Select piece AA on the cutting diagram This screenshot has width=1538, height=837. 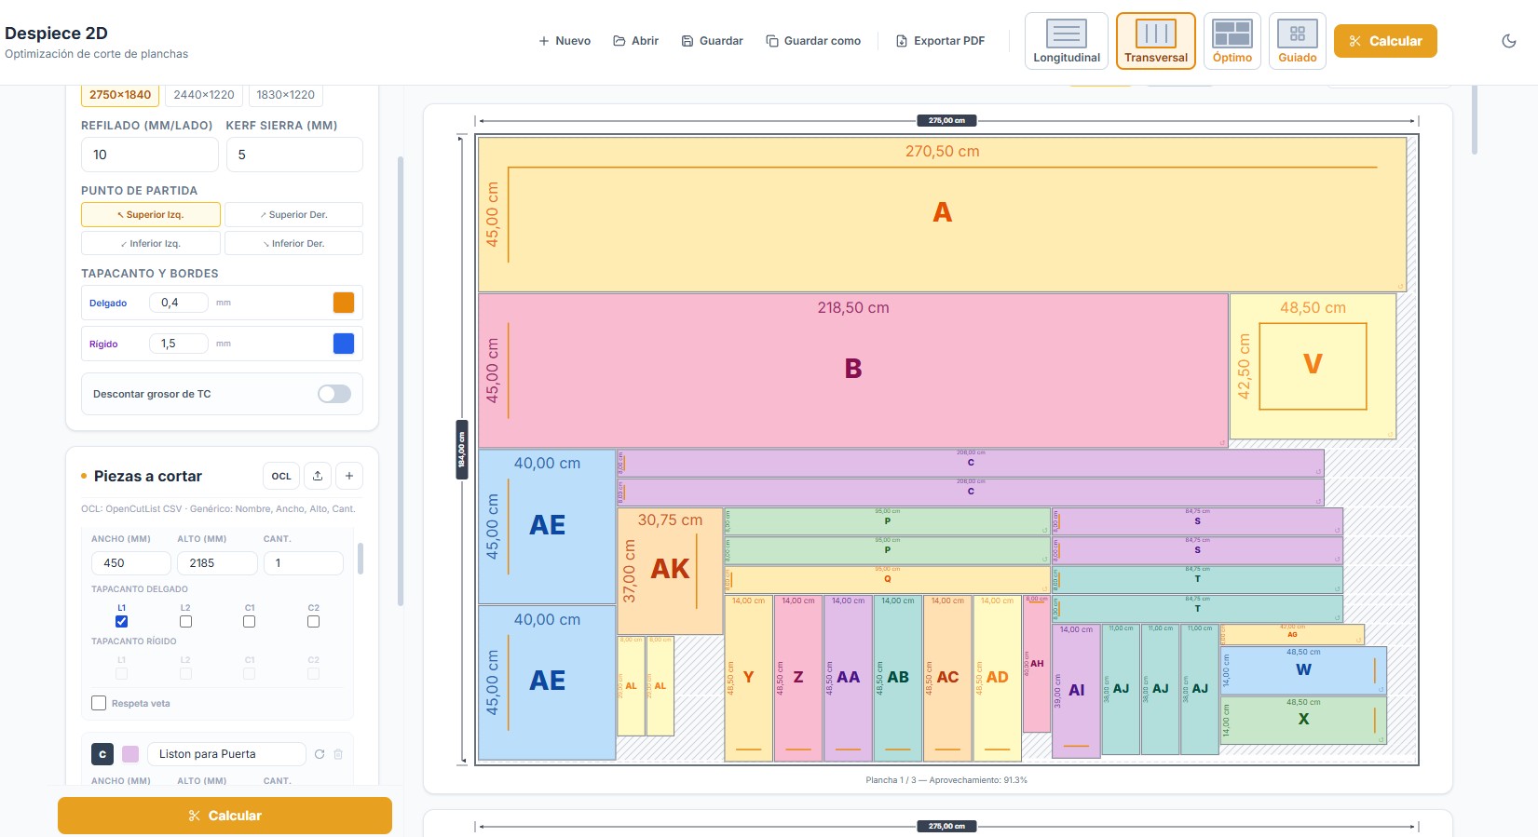coord(848,678)
